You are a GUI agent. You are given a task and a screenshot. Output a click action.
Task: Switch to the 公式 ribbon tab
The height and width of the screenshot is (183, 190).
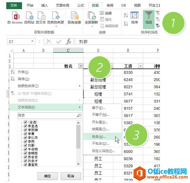click(x=80, y=6)
